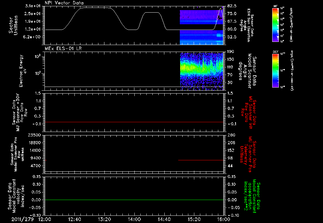Select the 'ergs/(cm**2-sr-sec-eV)' unit label
Viewport: 323px width, 223px height.
(x=292, y=70)
